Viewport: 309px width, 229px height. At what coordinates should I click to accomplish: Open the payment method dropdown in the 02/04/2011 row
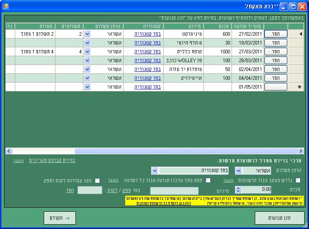[x=87, y=69]
